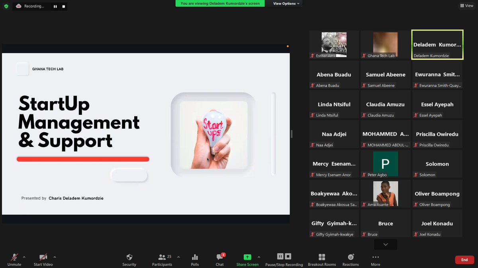Select Claudia Amuzu's tile
478x268 pixels.
tap(385, 104)
